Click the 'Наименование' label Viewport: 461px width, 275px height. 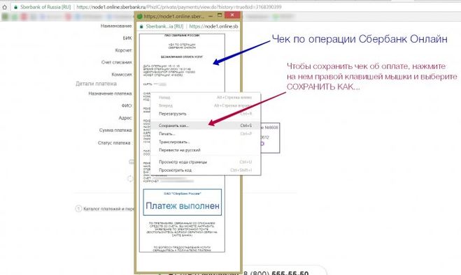click(116, 26)
